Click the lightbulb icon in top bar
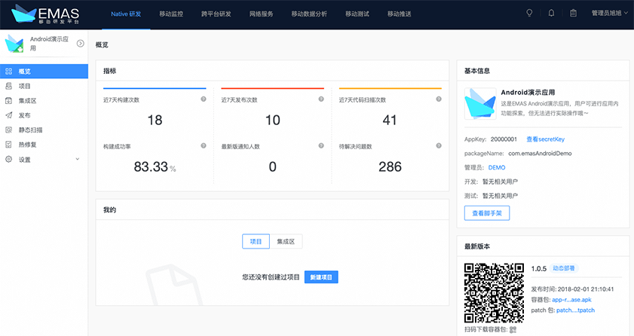 click(x=529, y=13)
